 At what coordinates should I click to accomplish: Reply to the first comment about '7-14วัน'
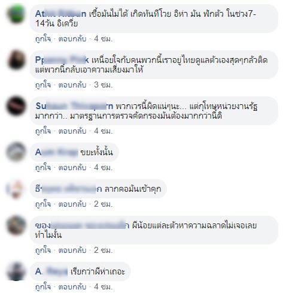pyautogui.click(x=72, y=39)
